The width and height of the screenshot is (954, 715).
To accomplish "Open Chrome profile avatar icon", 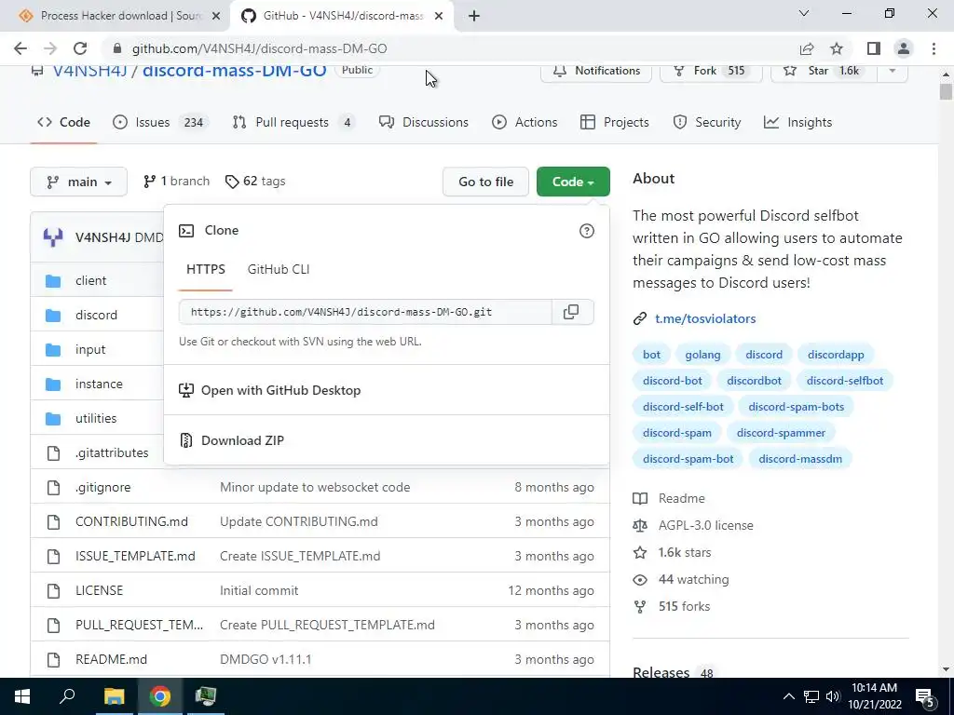I will (x=904, y=48).
